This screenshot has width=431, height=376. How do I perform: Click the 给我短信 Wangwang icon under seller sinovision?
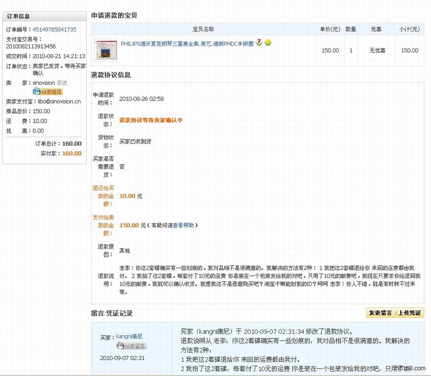(47, 91)
